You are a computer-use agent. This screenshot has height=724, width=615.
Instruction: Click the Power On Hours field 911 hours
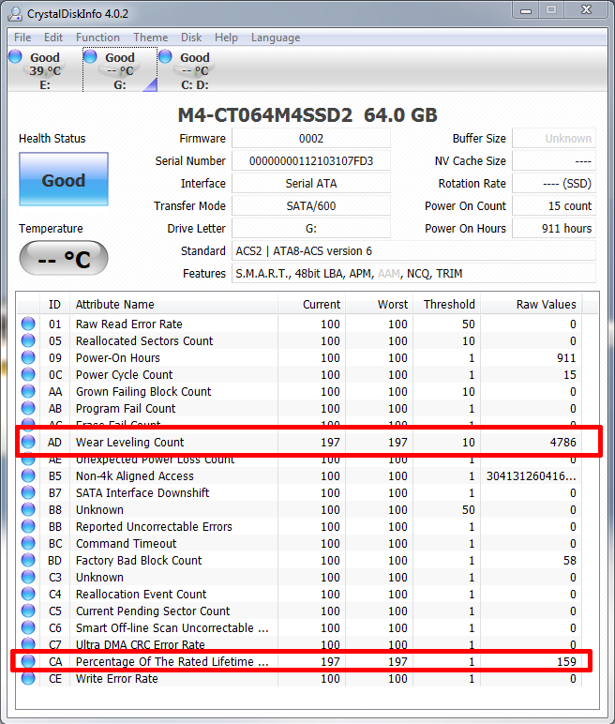coord(554,229)
